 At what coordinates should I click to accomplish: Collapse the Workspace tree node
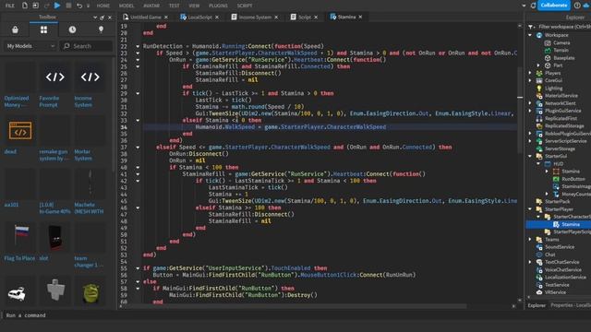pos(530,35)
